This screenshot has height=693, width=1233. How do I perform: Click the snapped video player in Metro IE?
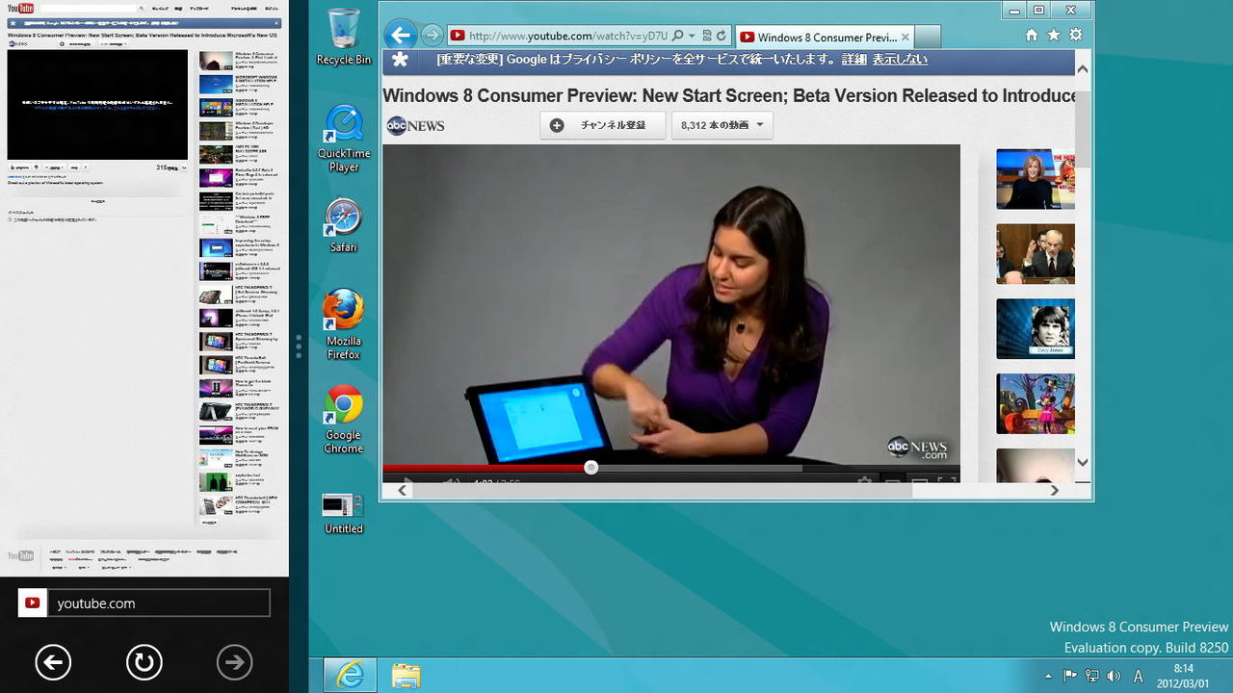(x=97, y=105)
